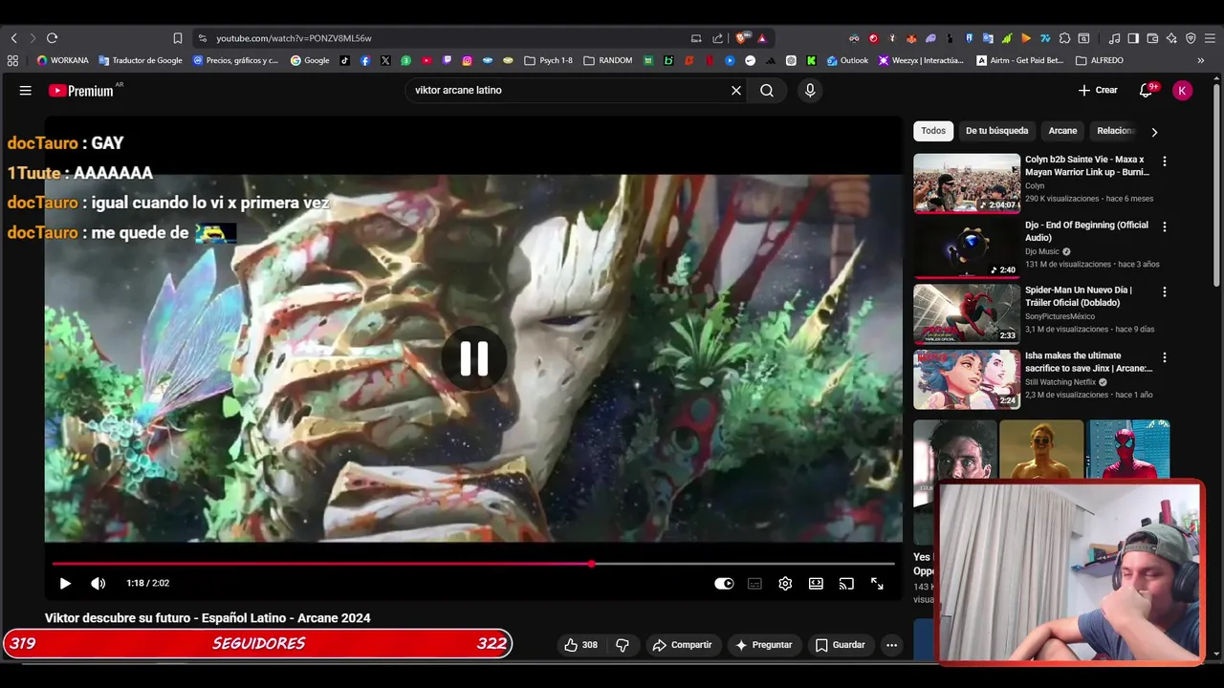Open the account avatar K menu
1224x688 pixels.
click(x=1183, y=90)
